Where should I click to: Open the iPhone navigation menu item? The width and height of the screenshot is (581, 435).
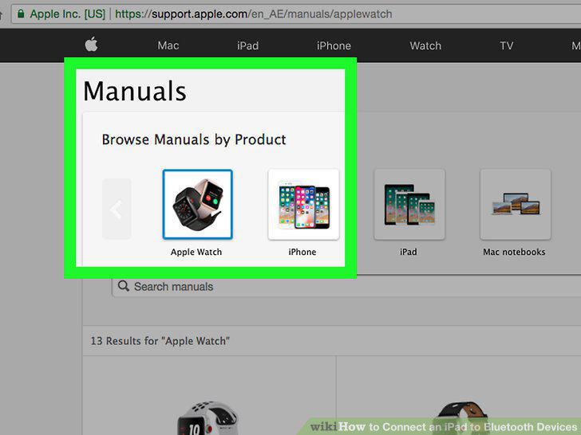pos(334,45)
